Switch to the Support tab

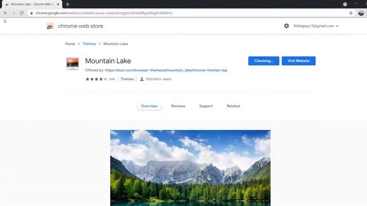tap(206, 106)
